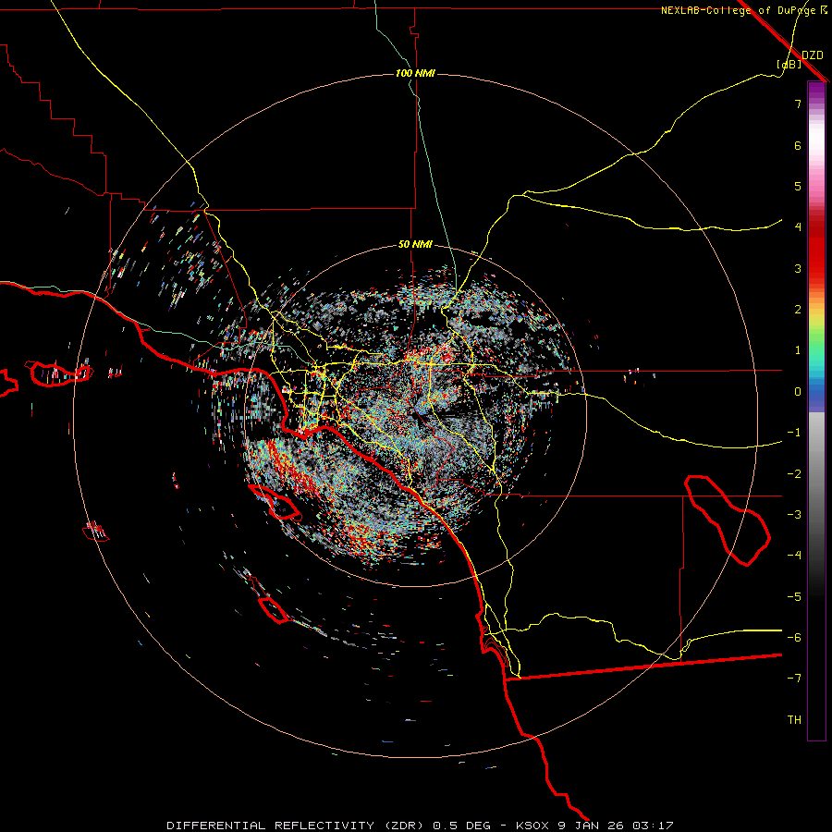The height and width of the screenshot is (832, 832).
Task: Click the DZD legend title
Action: [813, 55]
